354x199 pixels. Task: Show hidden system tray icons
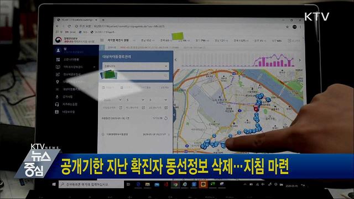(x=244, y=185)
